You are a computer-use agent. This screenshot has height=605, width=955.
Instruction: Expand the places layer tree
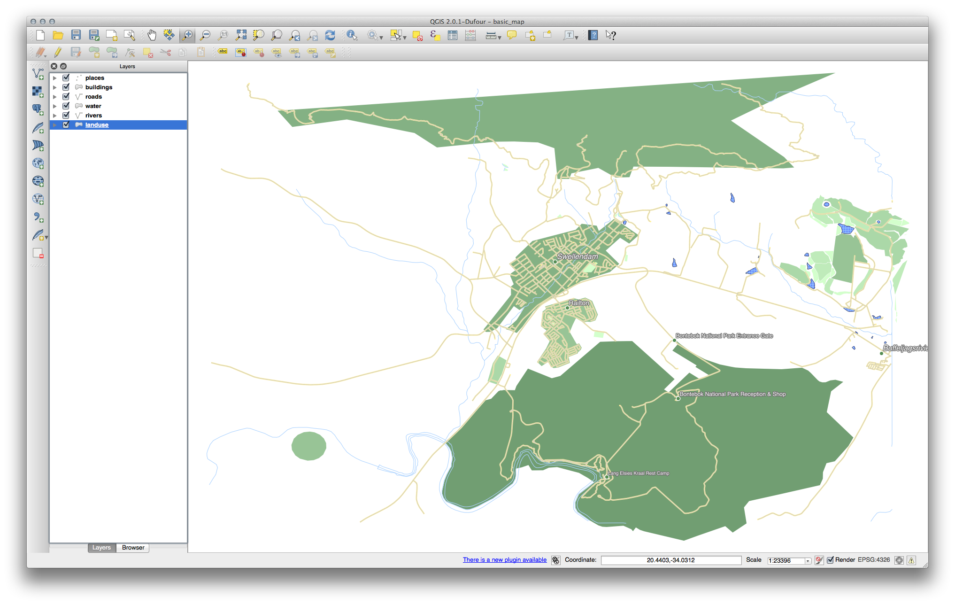coord(55,78)
